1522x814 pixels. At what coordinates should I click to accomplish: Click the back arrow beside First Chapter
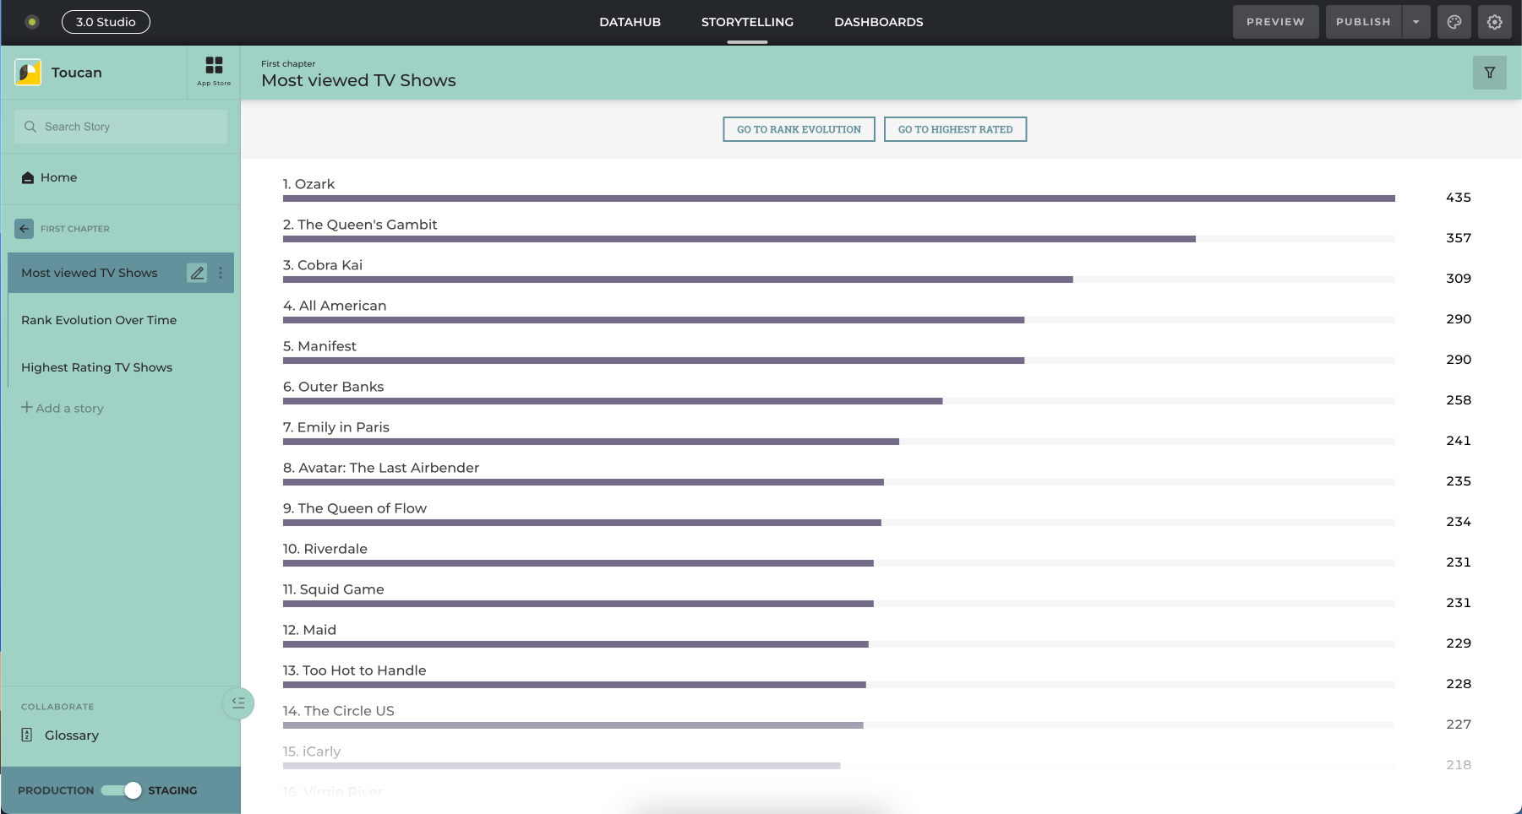25,229
